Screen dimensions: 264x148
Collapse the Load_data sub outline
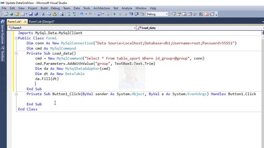(x=16, y=53)
